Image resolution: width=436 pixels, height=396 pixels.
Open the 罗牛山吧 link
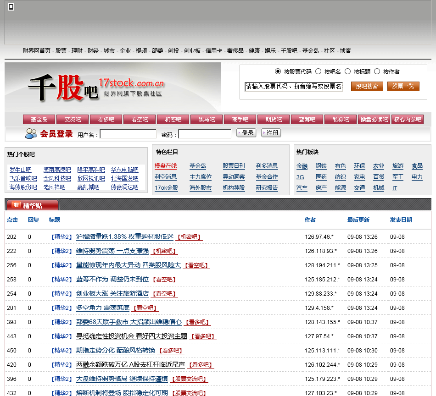tap(20, 170)
